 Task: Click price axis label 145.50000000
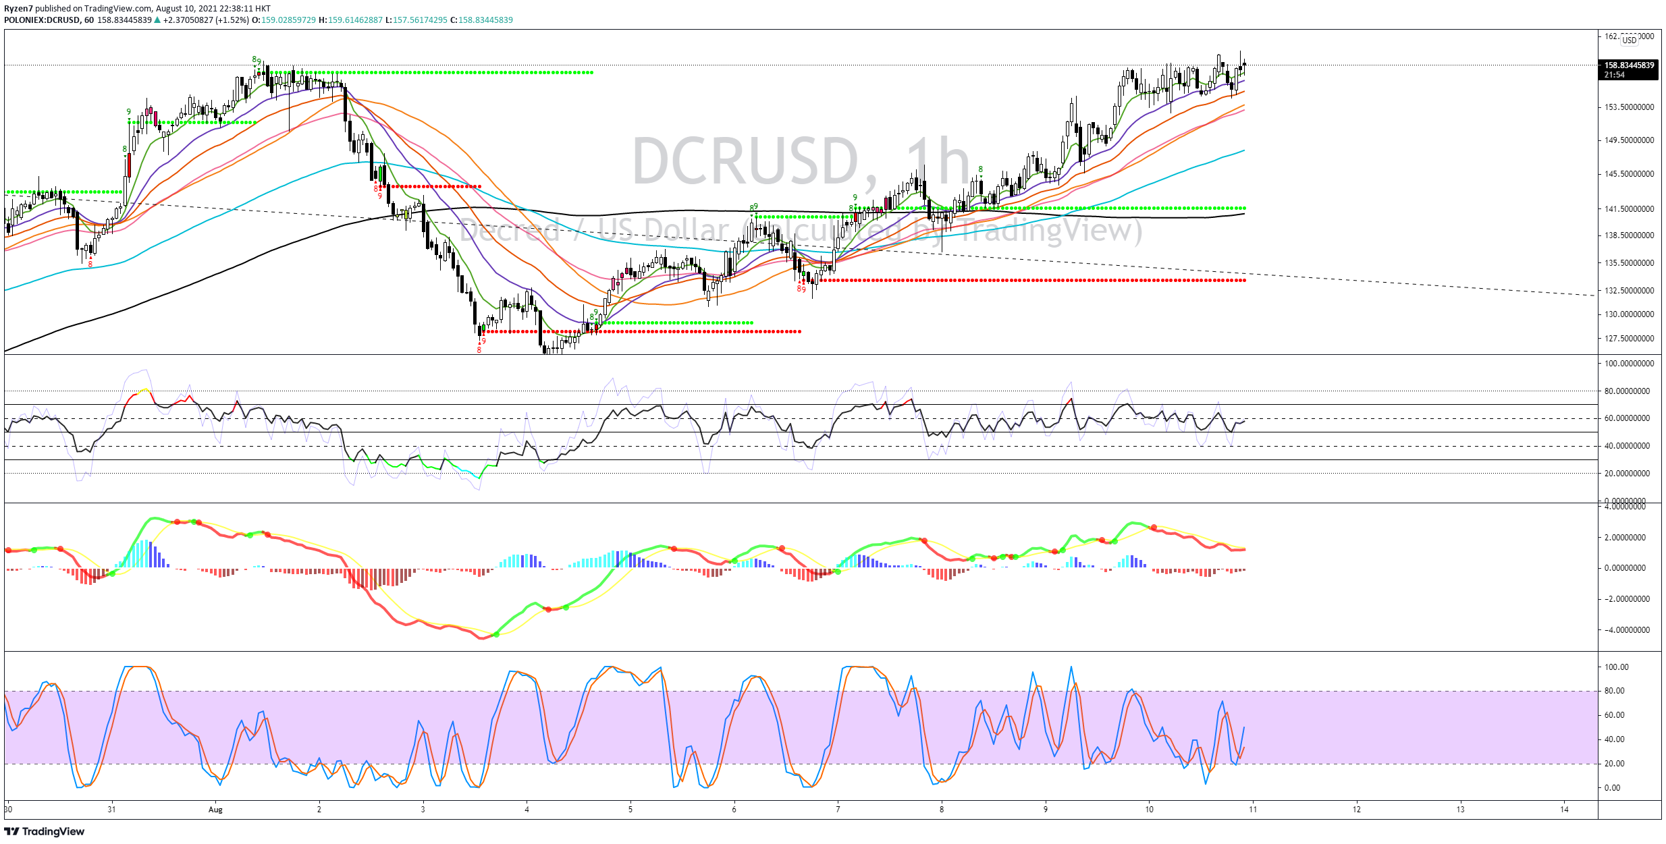pyautogui.click(x=1630, y=174)
